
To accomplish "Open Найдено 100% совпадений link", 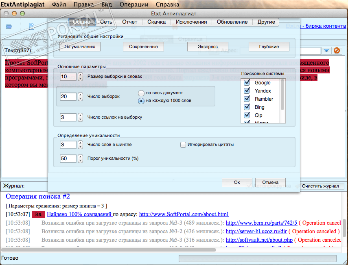I will 79,214.
